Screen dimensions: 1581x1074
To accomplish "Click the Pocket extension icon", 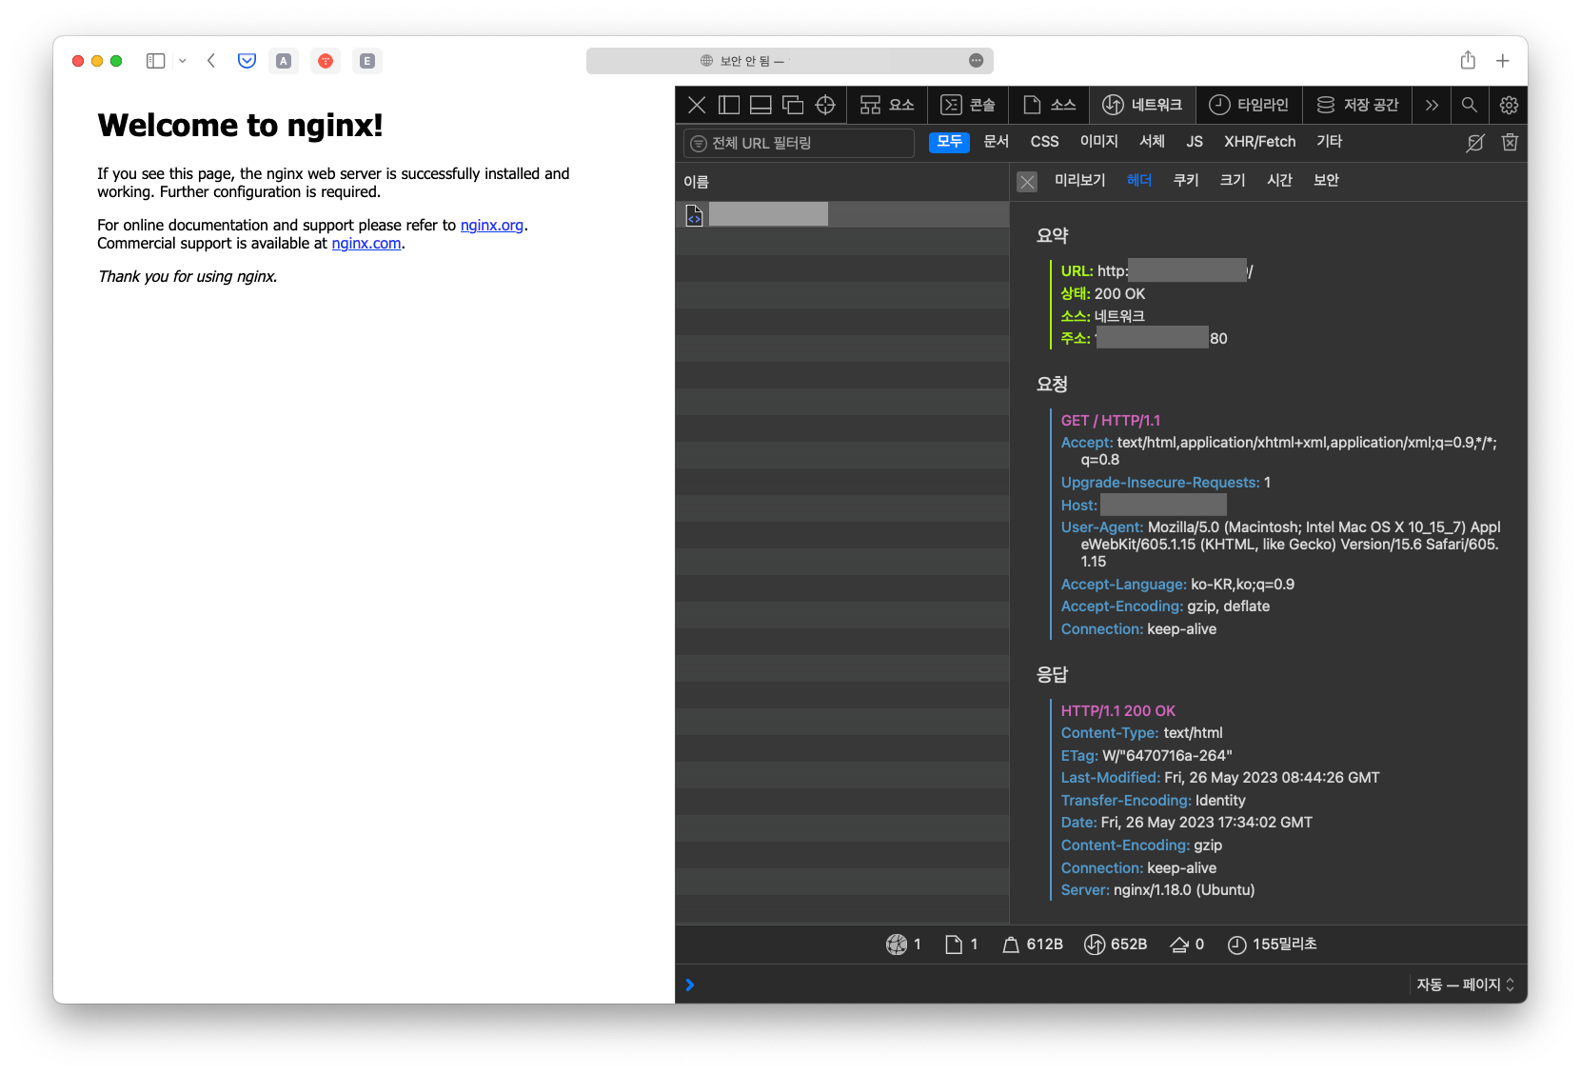I will [x=247, y=61].
